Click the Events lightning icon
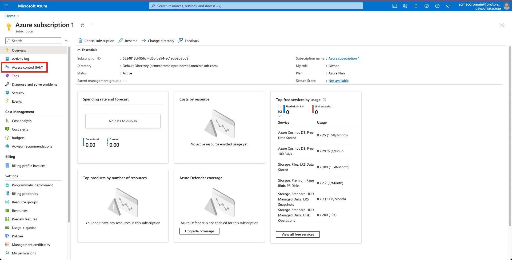The height and width of the screenshot is (260, 512). coord(7,101)
